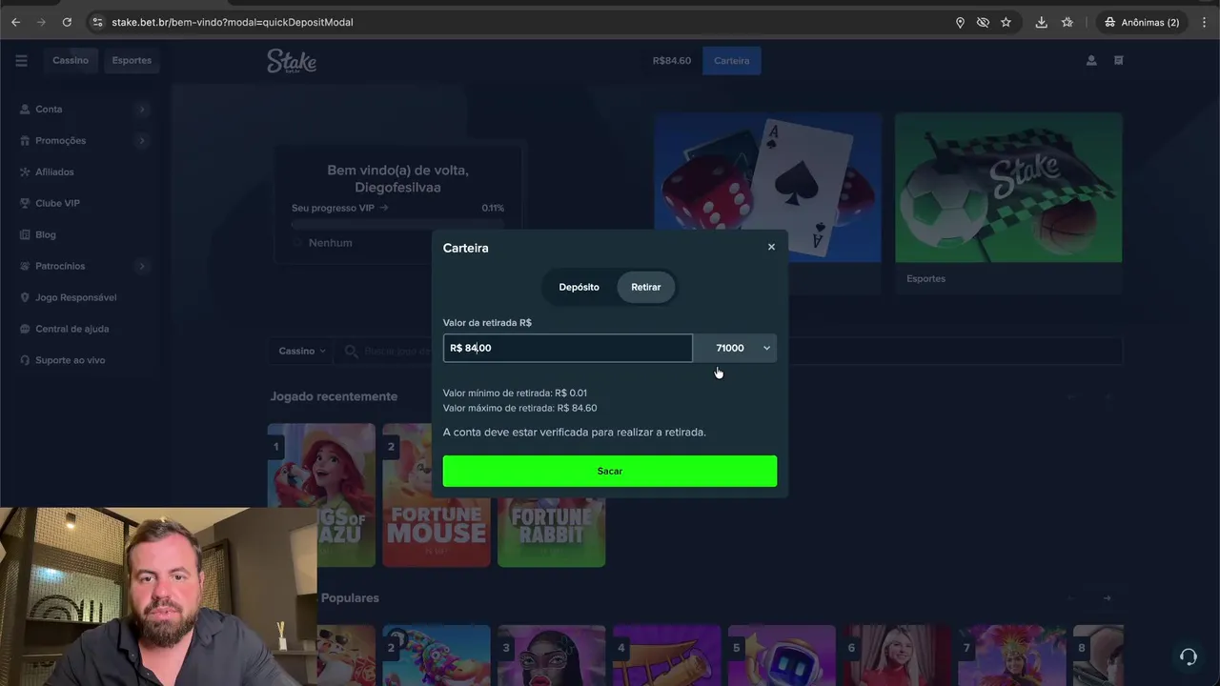This screenshot has height=686, width=1220.
Task: Click Jogado recentemente heading
Action: pos(334,396)
